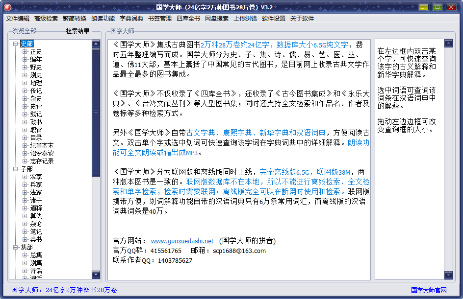463x299 pixels.
Task: Select 子部 in the tree
Action: coord(27,169)
